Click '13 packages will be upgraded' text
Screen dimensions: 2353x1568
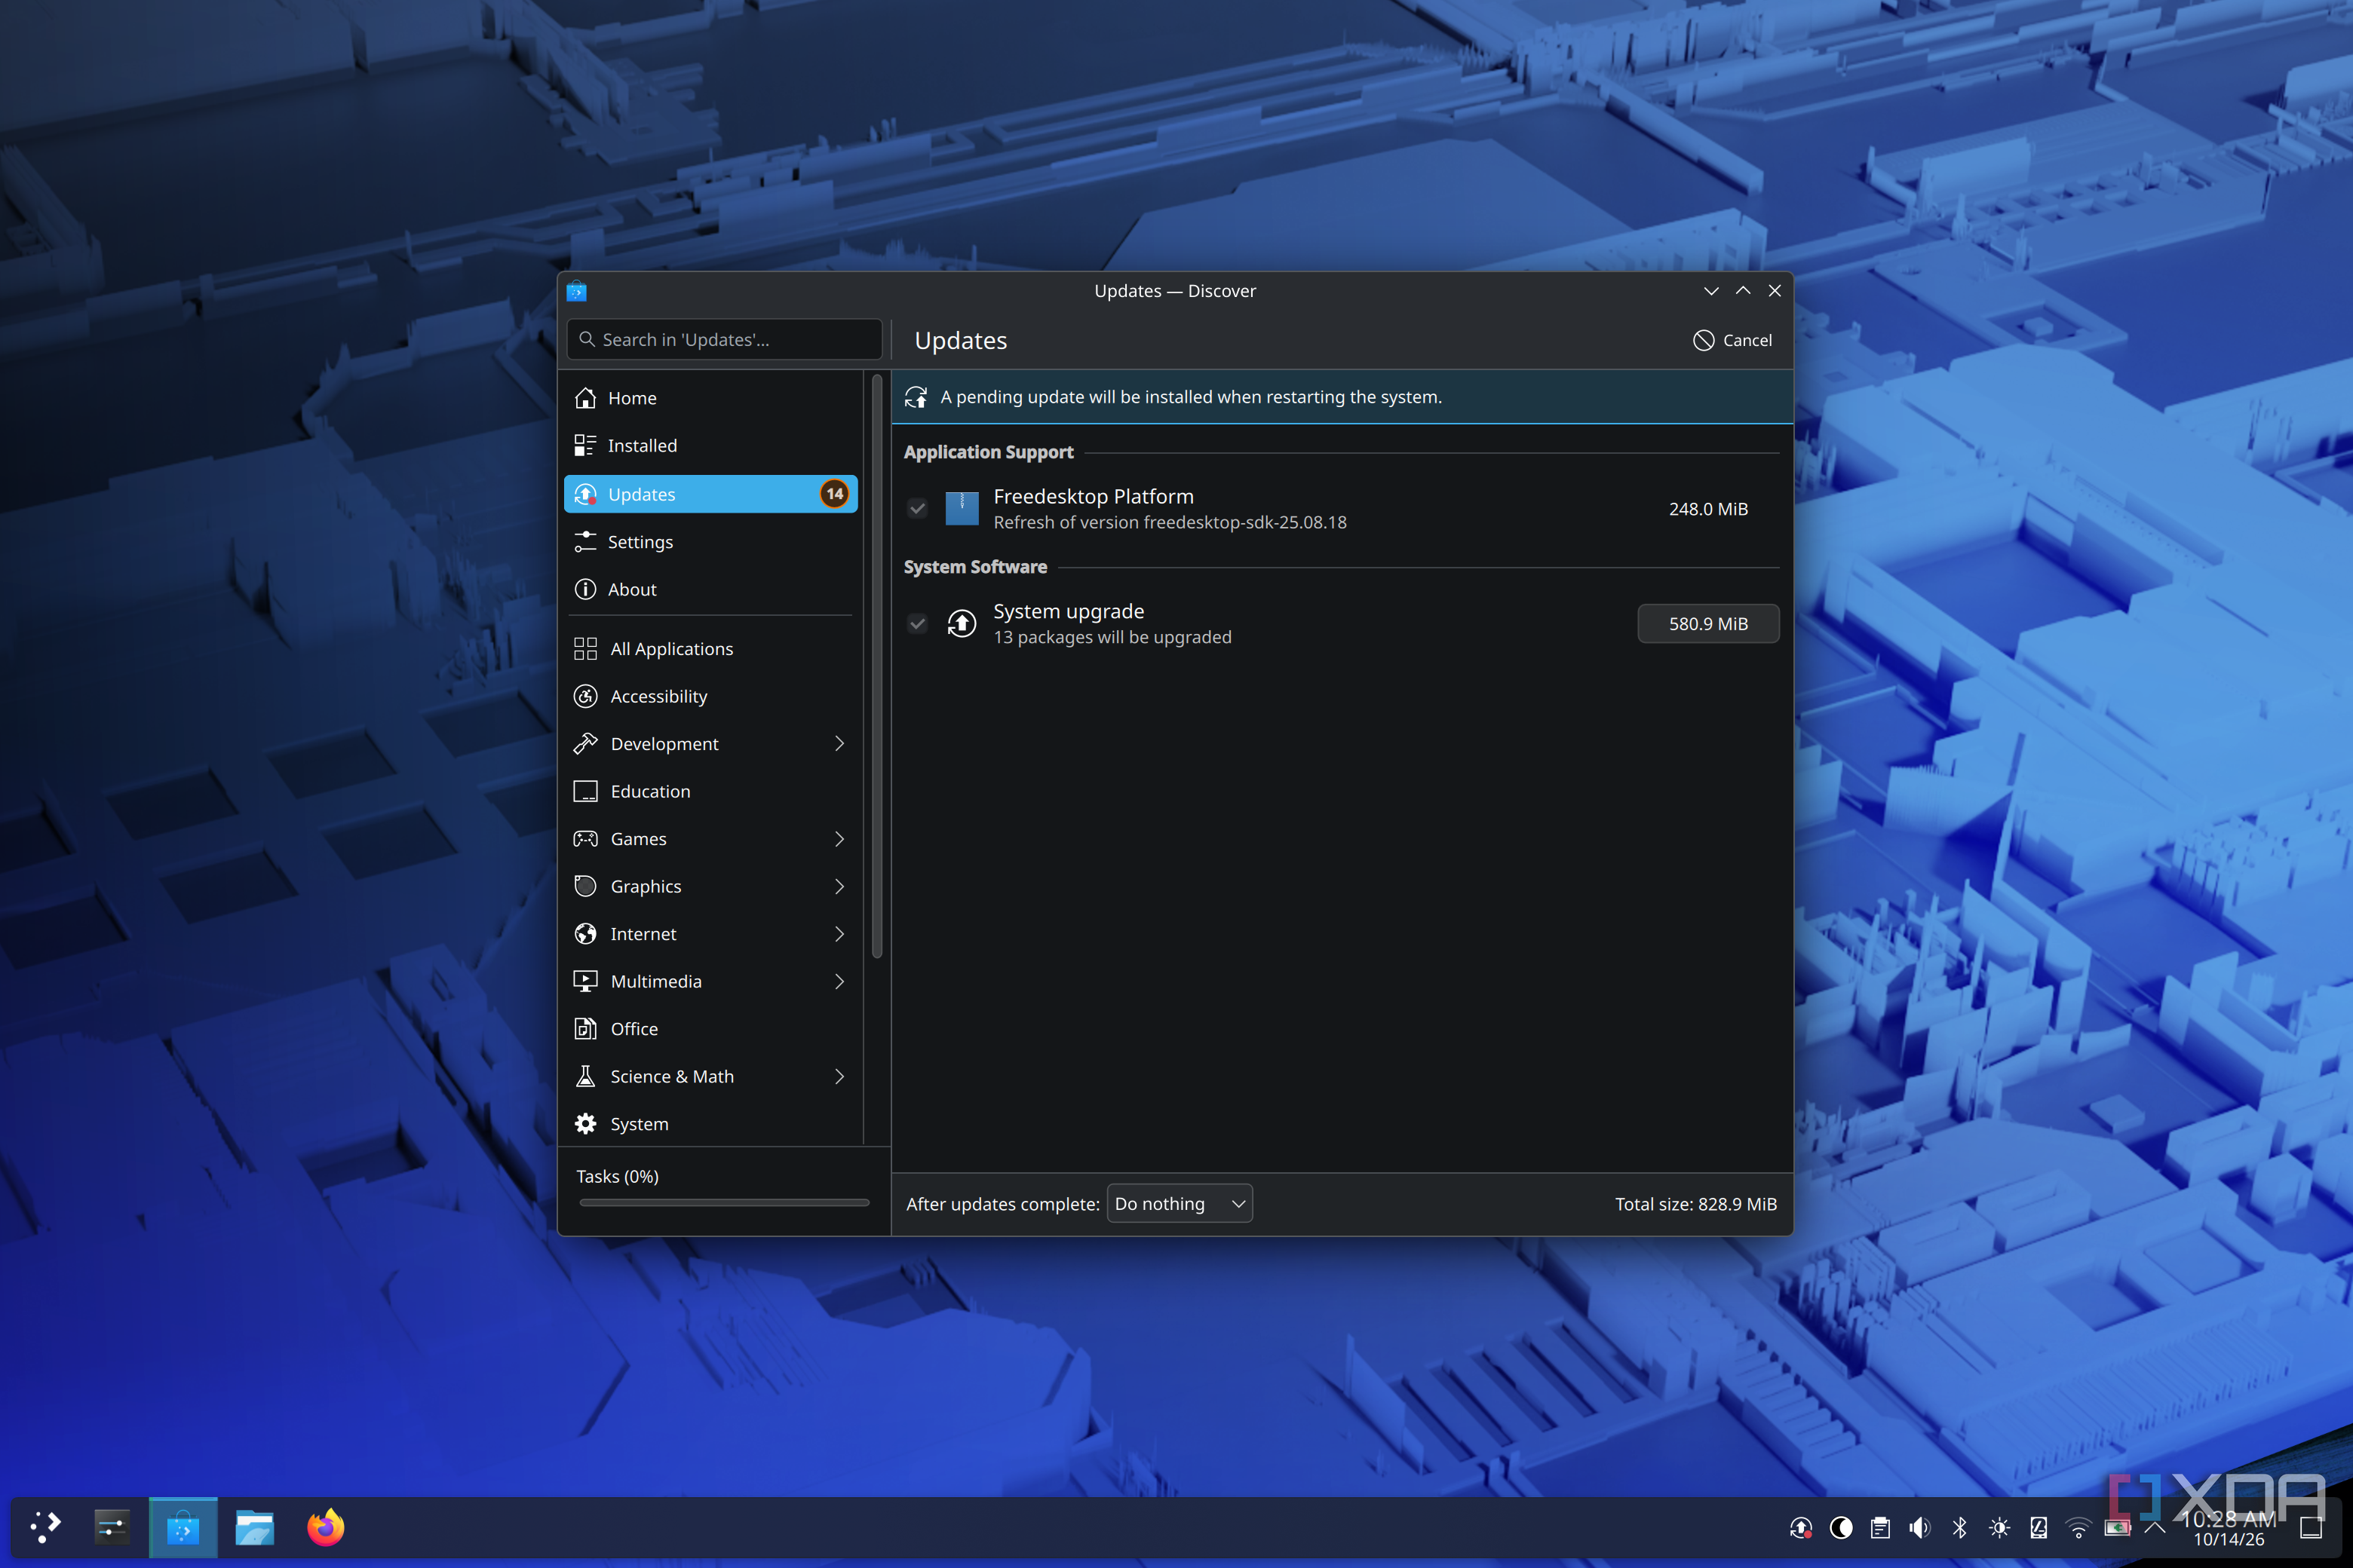coord(1112,638)
